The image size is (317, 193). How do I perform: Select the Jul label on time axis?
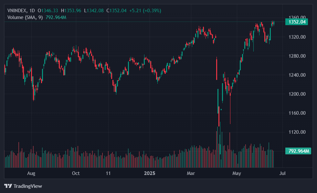[x=282, y=173]
